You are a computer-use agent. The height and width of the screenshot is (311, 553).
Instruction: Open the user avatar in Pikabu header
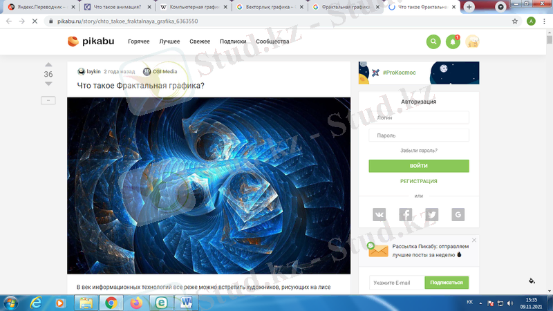pos(472,41)
